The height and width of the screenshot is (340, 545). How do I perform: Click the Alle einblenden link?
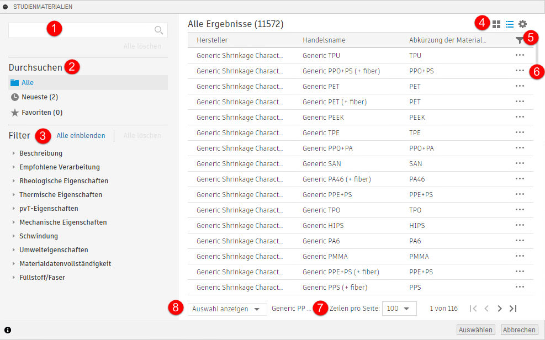(x=81, y=135)
